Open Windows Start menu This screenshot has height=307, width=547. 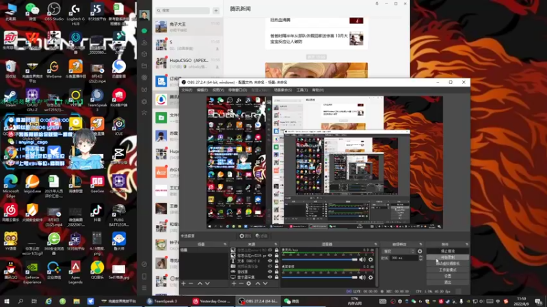[6, 301]
